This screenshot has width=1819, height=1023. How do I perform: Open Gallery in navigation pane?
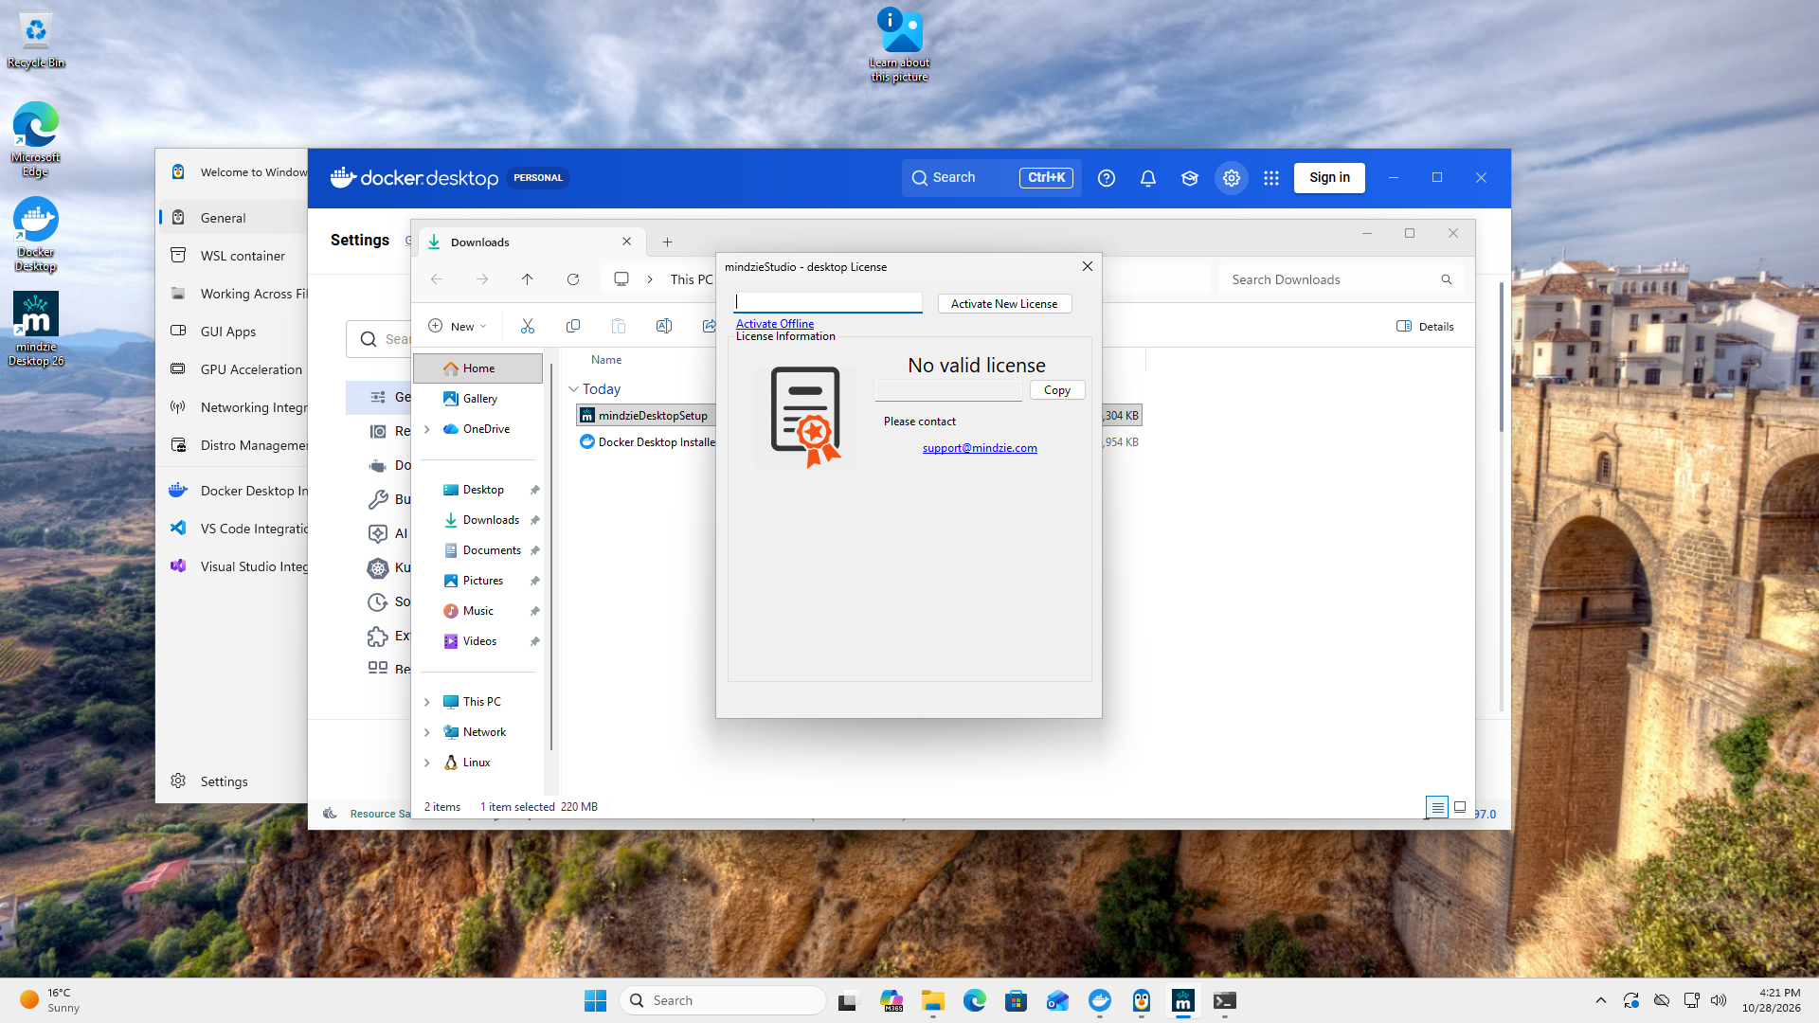pos(479,399)
